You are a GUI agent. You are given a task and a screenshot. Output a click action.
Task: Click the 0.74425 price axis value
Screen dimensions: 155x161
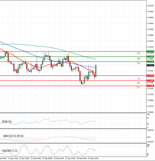point(150,23)
